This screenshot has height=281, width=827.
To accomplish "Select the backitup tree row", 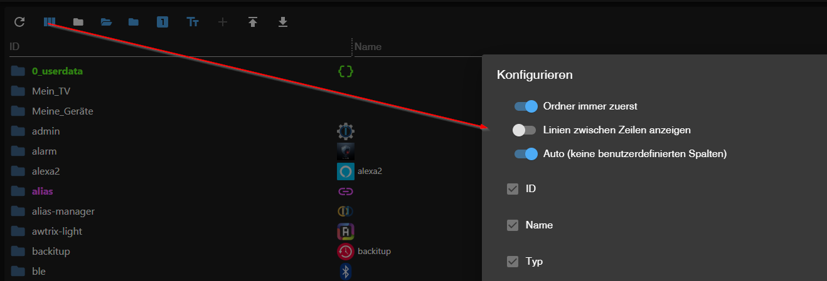I will [51, 252].
